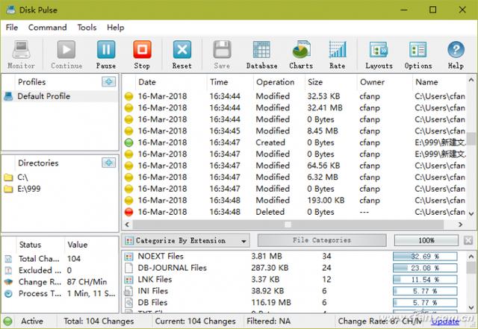This screenshot has width=478, height=329.
Task: Open the Help menu
Action: (115, 28)
